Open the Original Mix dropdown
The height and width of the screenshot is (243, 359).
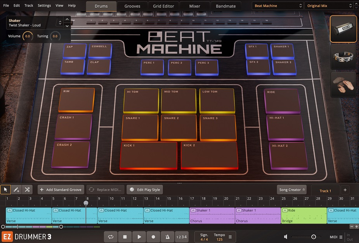click(x=328, y=5)
